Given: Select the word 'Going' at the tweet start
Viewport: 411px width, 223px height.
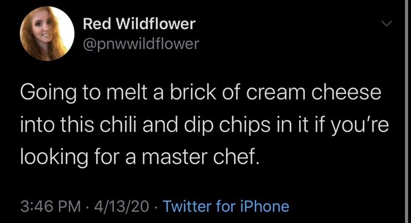Looking at the screenshot, I should (48, 94).
